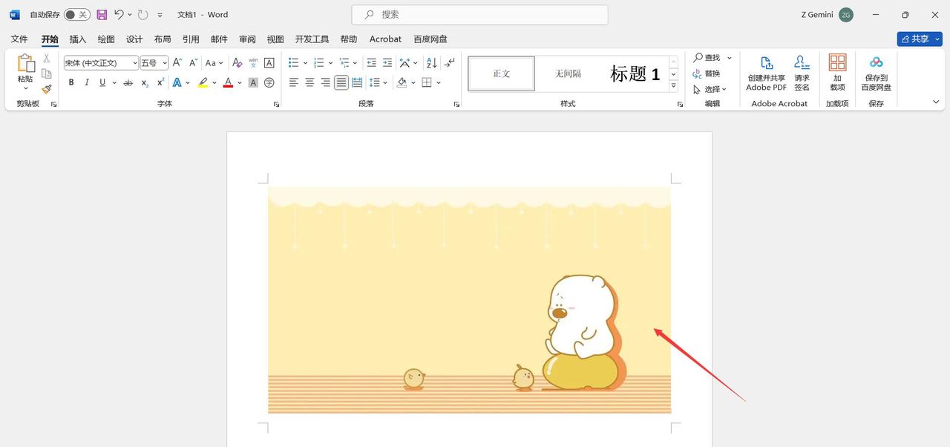Apply red font color
Image resolution: width=950 pixels, height=447 pixels.
coord(228,82)
